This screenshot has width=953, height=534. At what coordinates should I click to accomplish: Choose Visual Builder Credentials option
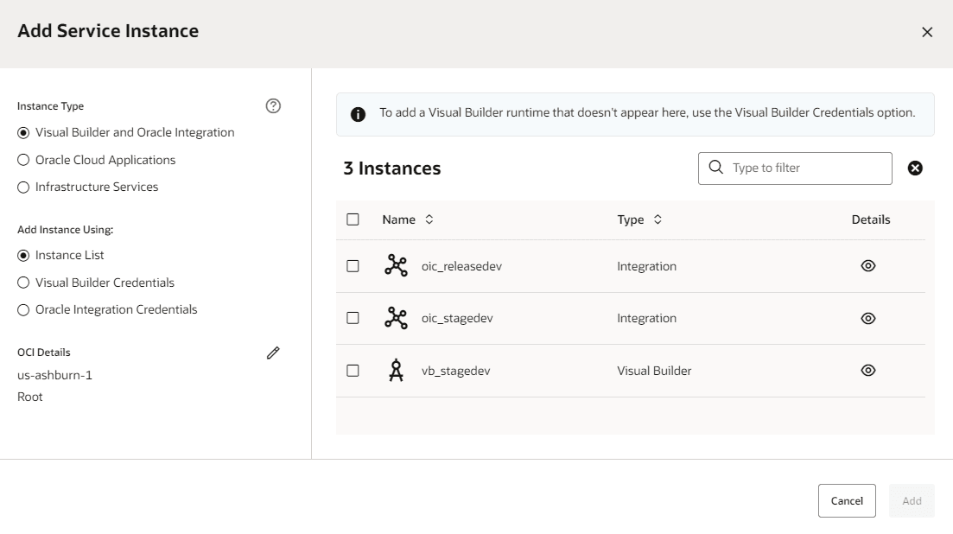pyautogui.click(x=23, y=283)
